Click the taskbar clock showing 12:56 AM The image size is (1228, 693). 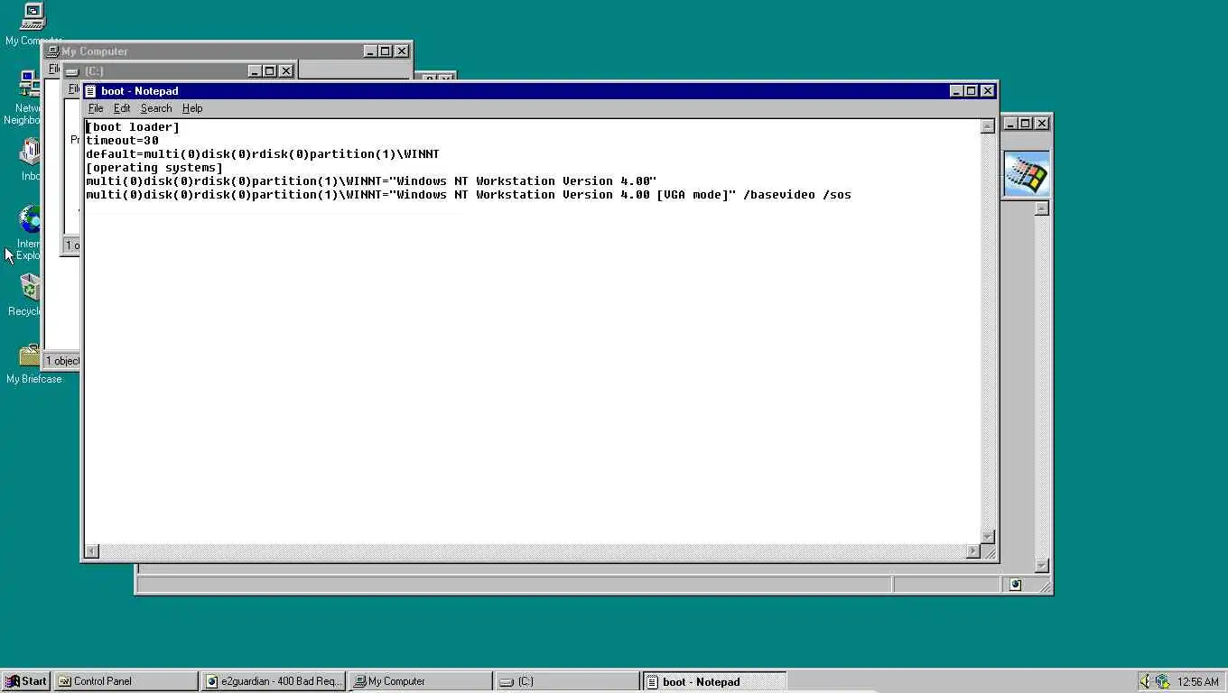[1198, 682]
